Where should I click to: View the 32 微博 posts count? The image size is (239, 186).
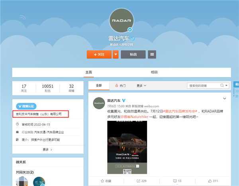71,88
